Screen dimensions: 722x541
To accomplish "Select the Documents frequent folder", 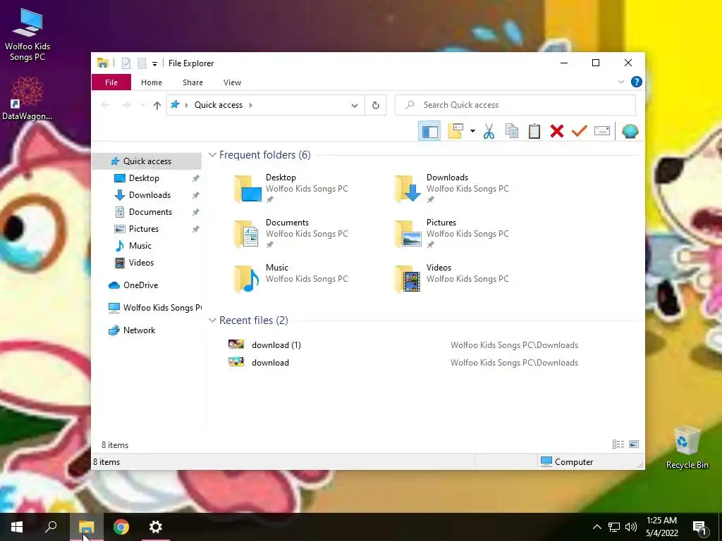I will pos(291,234).
